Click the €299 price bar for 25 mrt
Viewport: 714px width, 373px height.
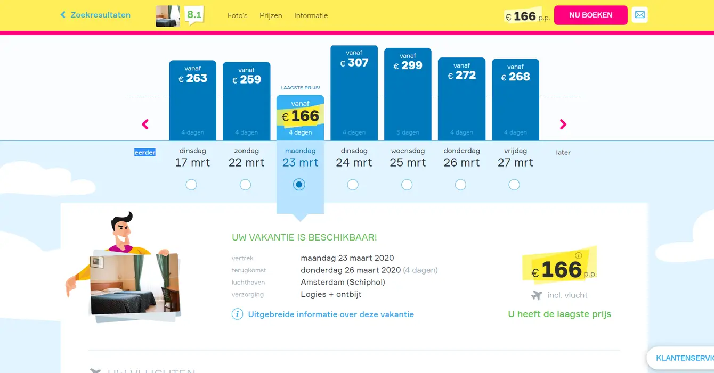(x=408, y=95)
